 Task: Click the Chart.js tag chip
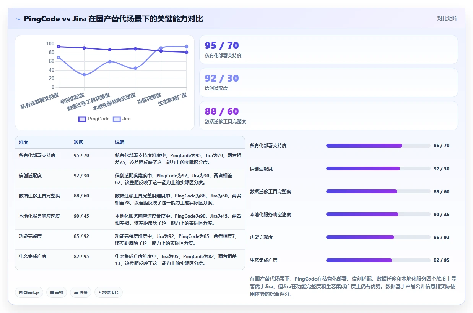(x=29, y=292)
